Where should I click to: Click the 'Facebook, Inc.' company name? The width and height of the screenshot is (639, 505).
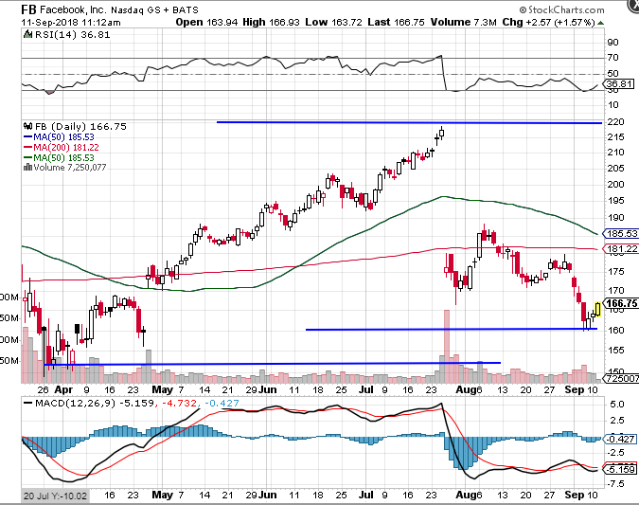[x=74, y=9]
